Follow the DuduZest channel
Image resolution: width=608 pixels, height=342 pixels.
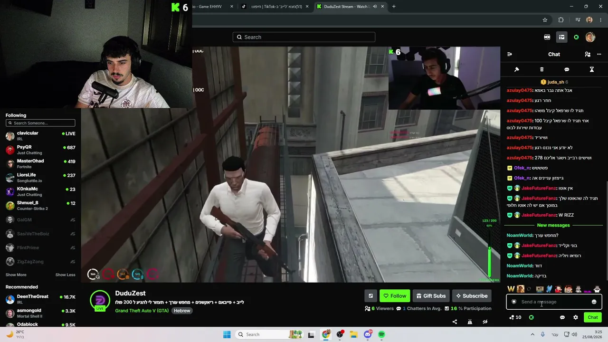[x=395, y=296]
